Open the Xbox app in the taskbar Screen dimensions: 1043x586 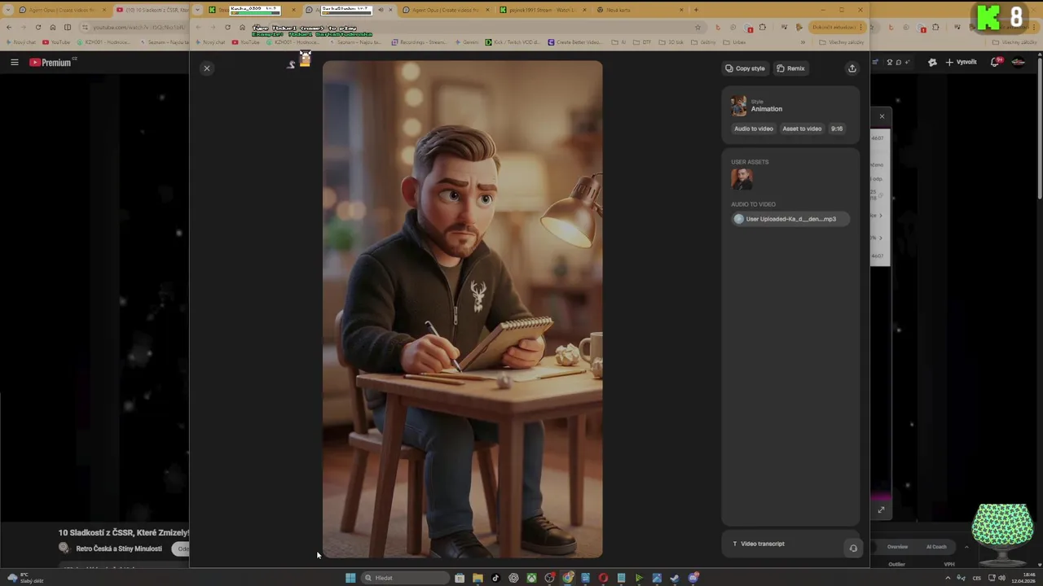pos(531,578)
